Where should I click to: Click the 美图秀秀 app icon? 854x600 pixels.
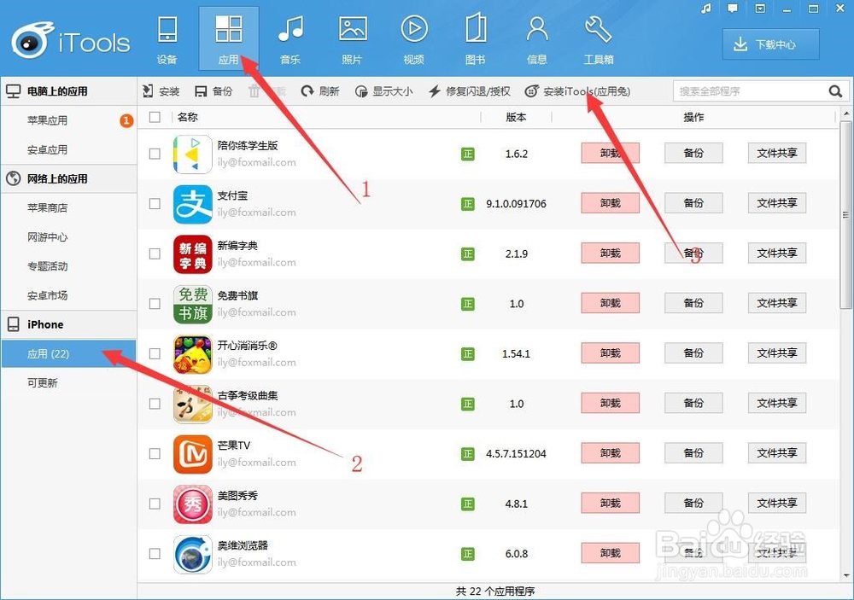coord(193,504)
